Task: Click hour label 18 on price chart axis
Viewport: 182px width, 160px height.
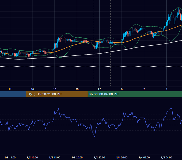Action: tap(55, 89)
